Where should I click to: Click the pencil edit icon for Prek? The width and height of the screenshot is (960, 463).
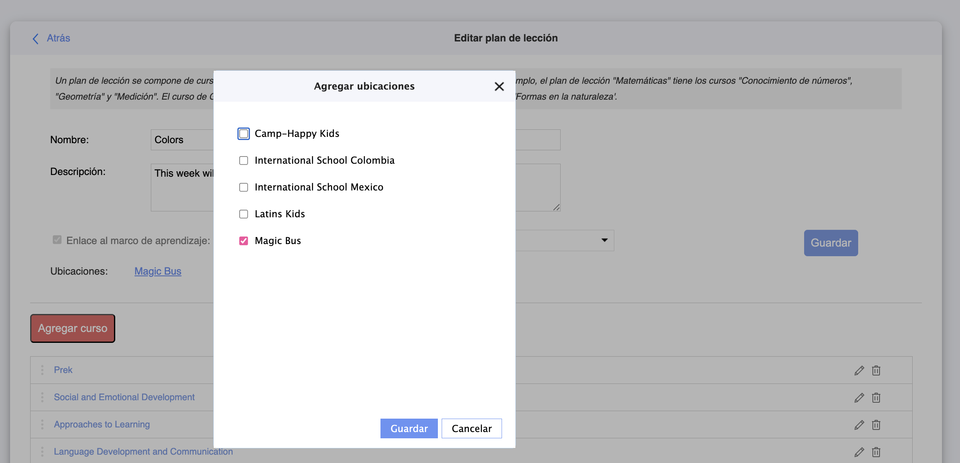point(859,370)
